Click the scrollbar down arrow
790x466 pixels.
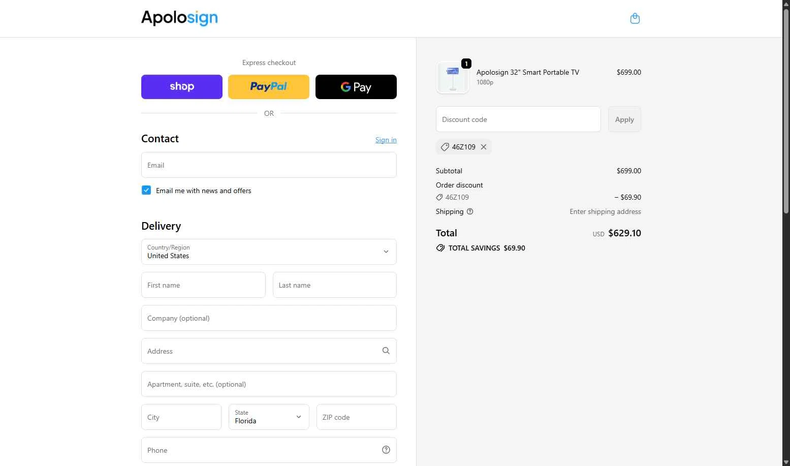pos(786,462)
